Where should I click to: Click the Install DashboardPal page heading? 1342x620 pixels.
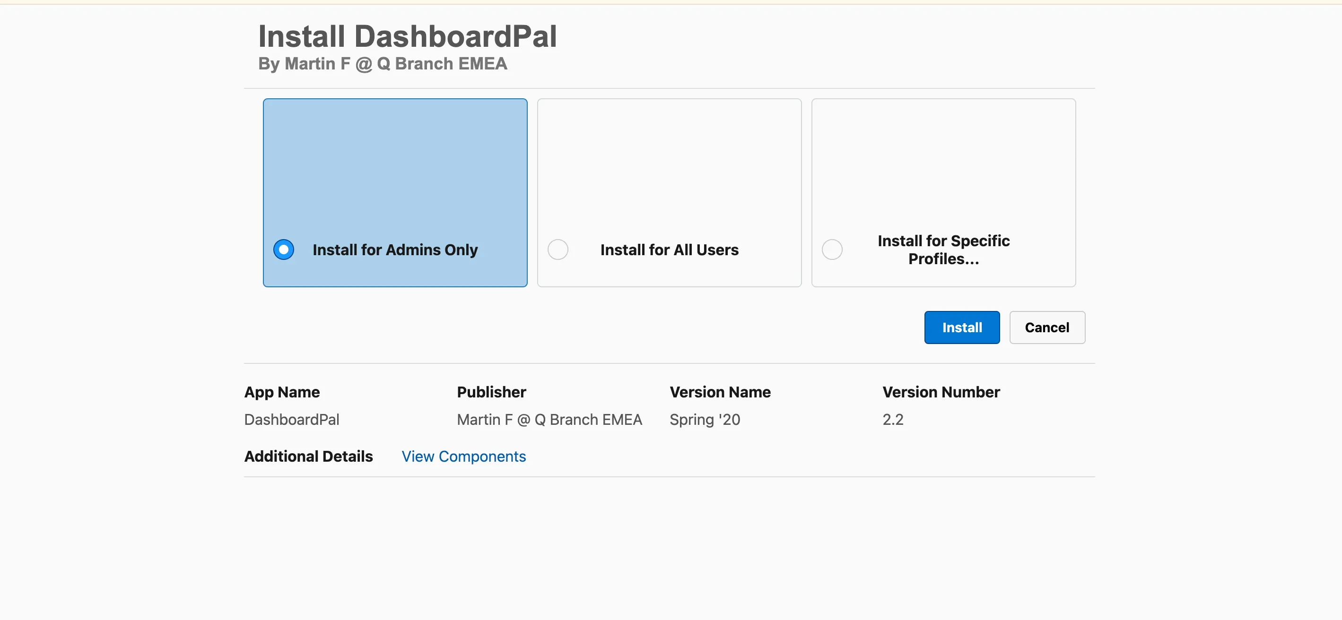click(x=408, y=36)
